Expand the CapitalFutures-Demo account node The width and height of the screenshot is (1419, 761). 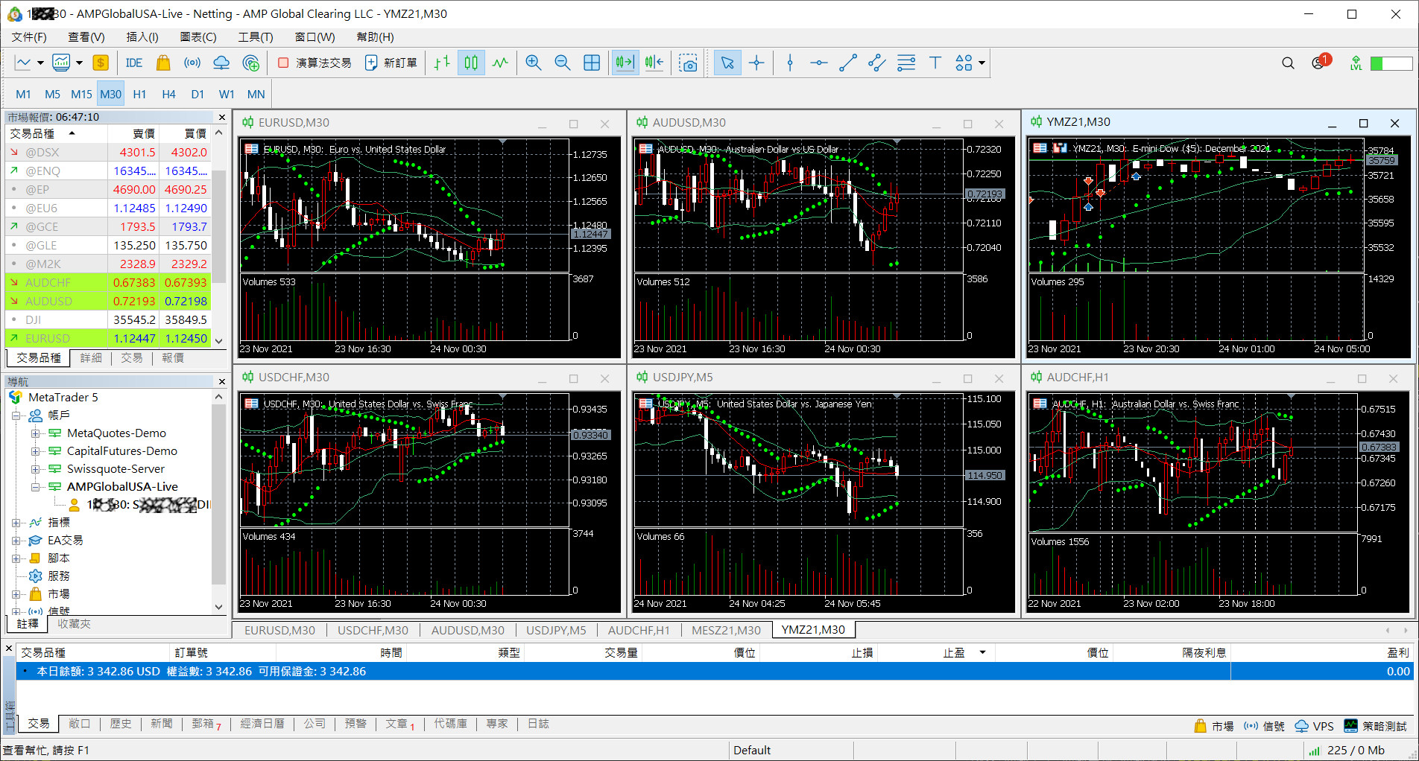[x=35, y=451]
